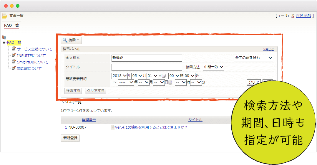Open the end minute dropdown
This screenshot has height=165, width=317.
pyautogui.click(x=196, y=82)
